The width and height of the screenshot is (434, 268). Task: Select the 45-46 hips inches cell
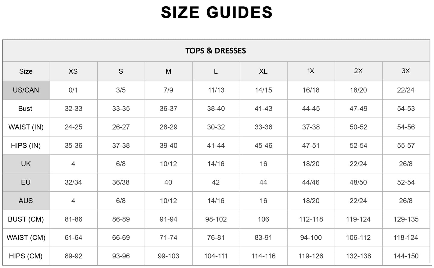pyautogui.click(x=263, y=146)
